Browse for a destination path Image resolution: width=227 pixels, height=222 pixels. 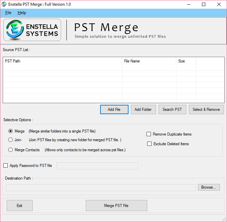[209, 187]
